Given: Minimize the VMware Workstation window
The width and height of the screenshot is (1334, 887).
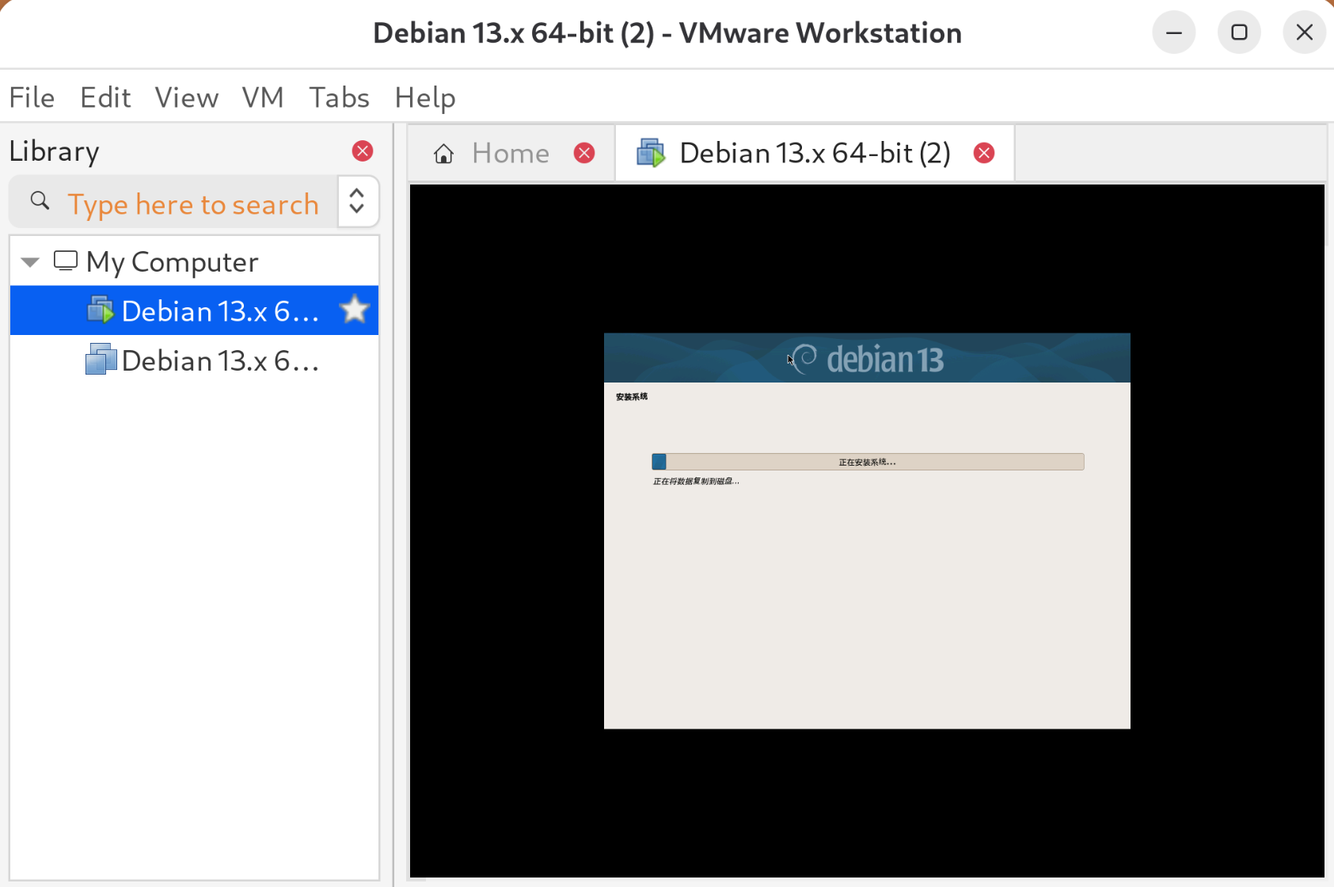Looking at the screenshot, I should [1174, 32].
